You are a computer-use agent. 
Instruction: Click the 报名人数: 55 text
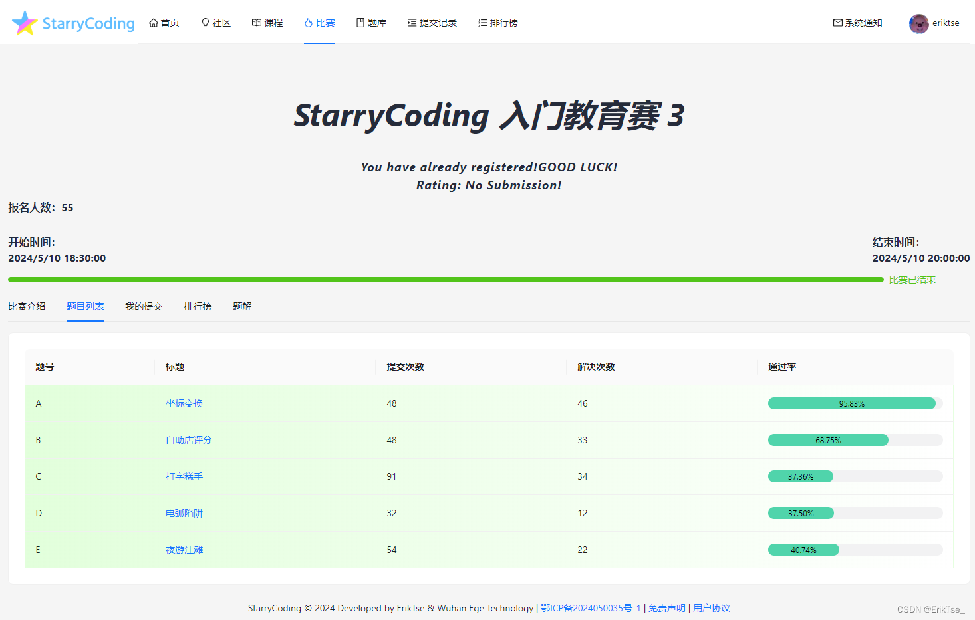pyautogui.click(x=41, y=207)
